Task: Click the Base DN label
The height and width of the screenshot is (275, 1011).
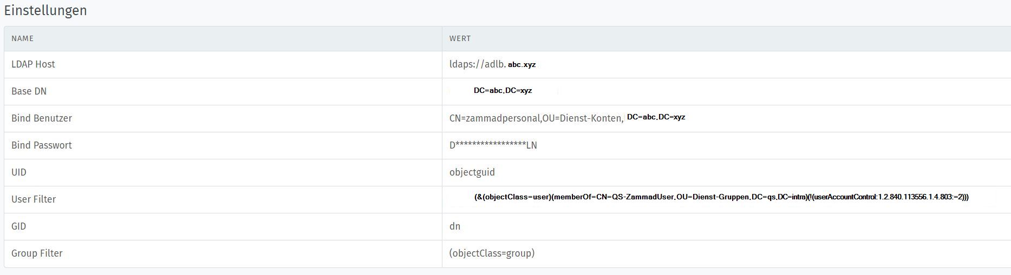Action: (29, 91)
